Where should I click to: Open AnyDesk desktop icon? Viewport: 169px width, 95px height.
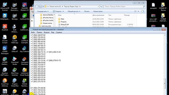tap(5, 27)
